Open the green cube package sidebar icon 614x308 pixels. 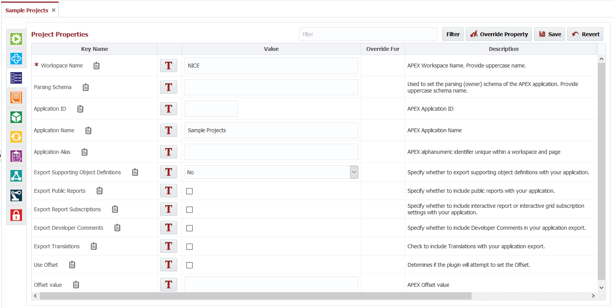click(16, 117)
